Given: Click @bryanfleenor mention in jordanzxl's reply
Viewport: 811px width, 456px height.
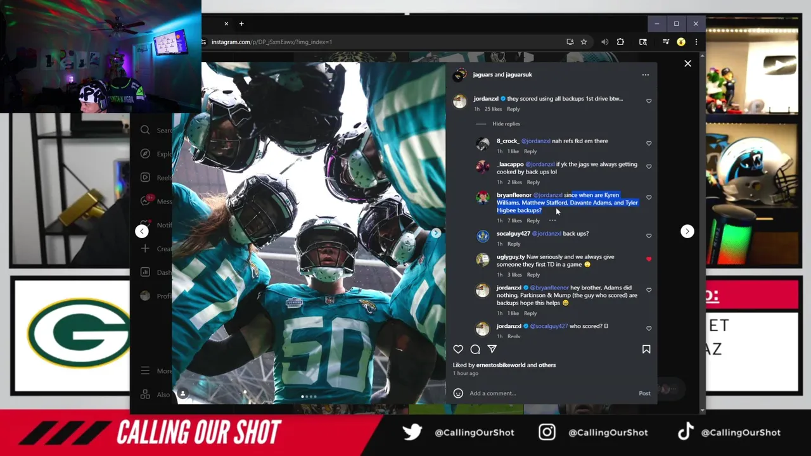Looking at the screenshot, I should [x=549, y=288].
